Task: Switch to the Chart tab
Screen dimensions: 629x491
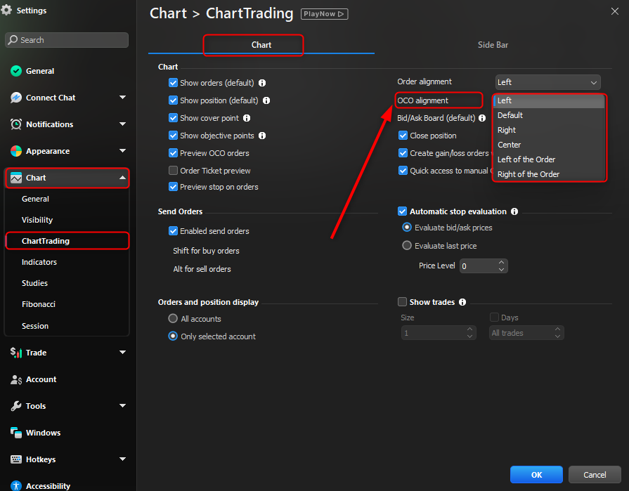Action: (261, 45)
